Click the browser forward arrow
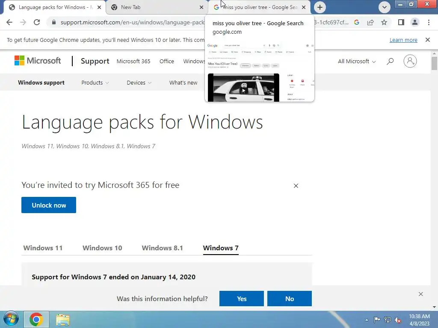 [23, 22]
